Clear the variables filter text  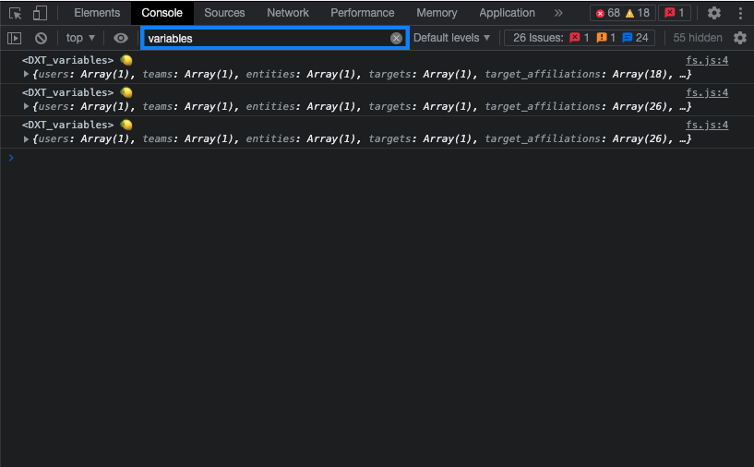tap(396, 39)
